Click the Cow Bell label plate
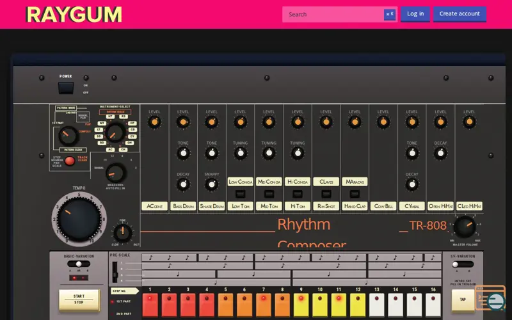Screen dimensions: 512x320 coord(383,206)
